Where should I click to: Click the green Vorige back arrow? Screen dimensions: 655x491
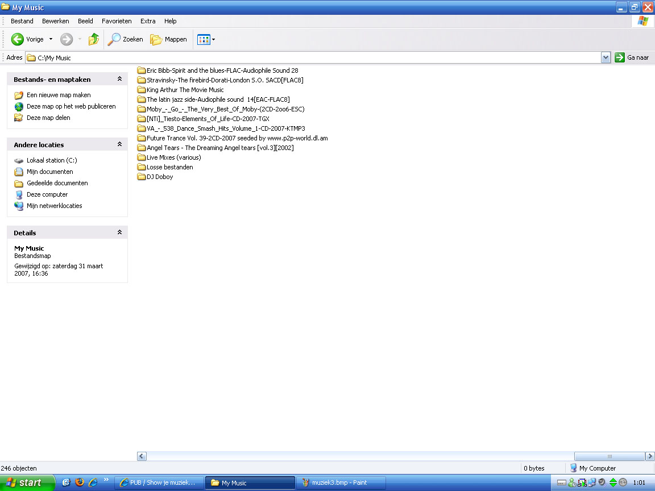(17, 39)
